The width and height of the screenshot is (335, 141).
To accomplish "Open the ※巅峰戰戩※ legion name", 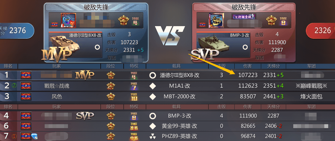I will click(311, 86).
